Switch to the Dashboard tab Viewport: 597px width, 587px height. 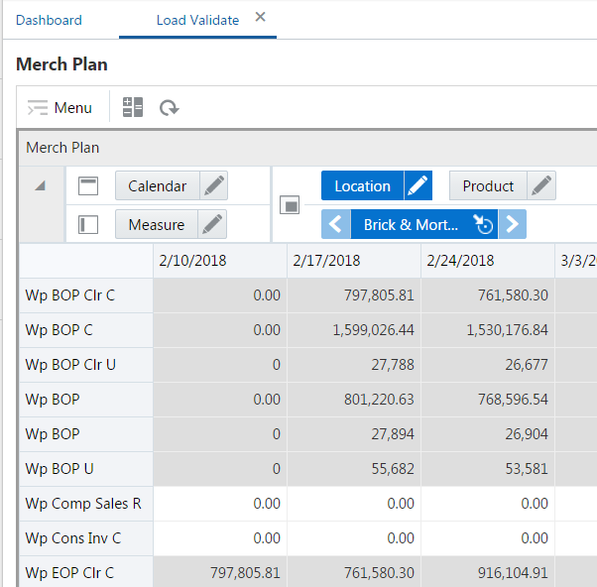coord(49,20)
